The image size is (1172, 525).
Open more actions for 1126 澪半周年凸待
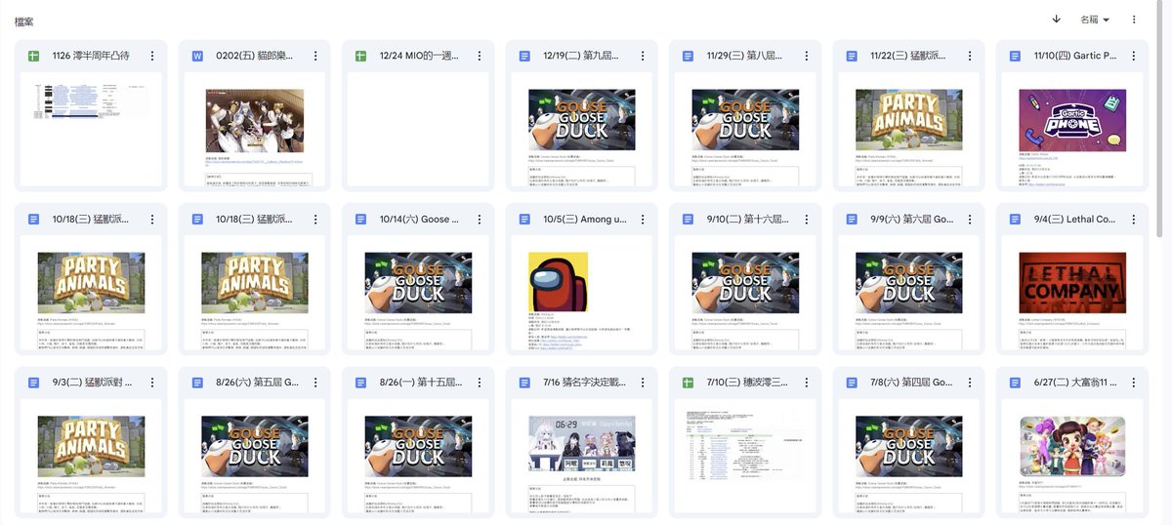tap(152, 57)
